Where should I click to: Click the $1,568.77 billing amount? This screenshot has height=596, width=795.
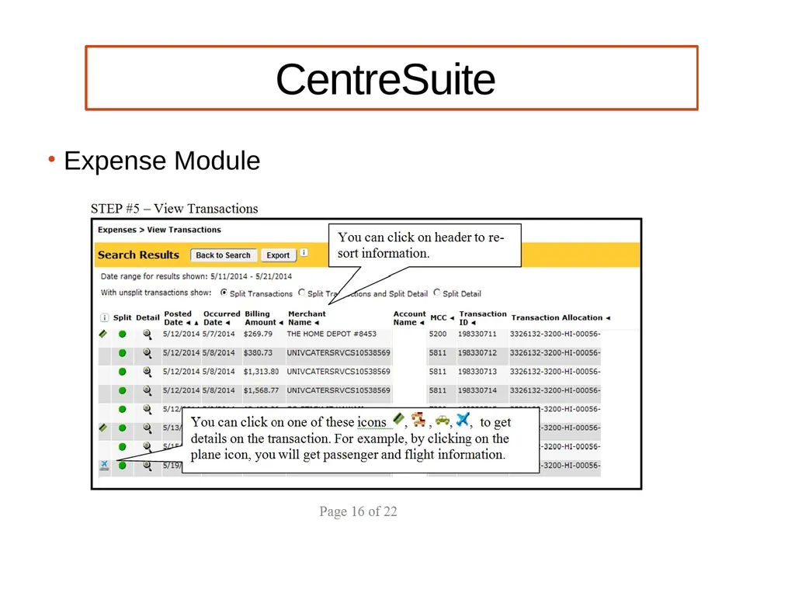[261, 390]
